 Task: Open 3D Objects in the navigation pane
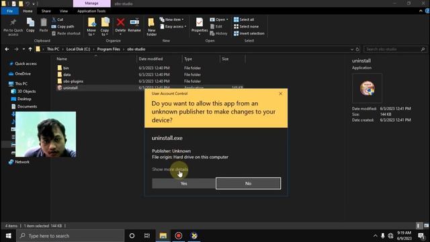coord(26,91)
